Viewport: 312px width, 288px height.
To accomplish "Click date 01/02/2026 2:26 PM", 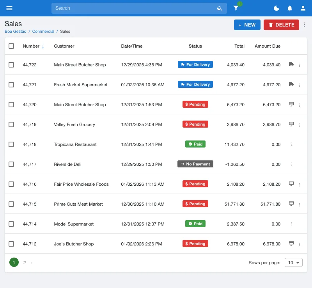I will point(142,244).
